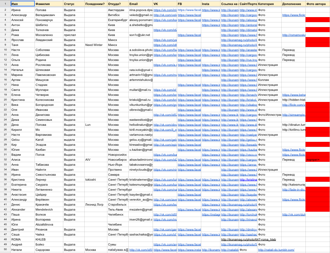Click the Севостьянова surname cell
The height and width of the screenshot is (253, 330).
coord(49,175)
